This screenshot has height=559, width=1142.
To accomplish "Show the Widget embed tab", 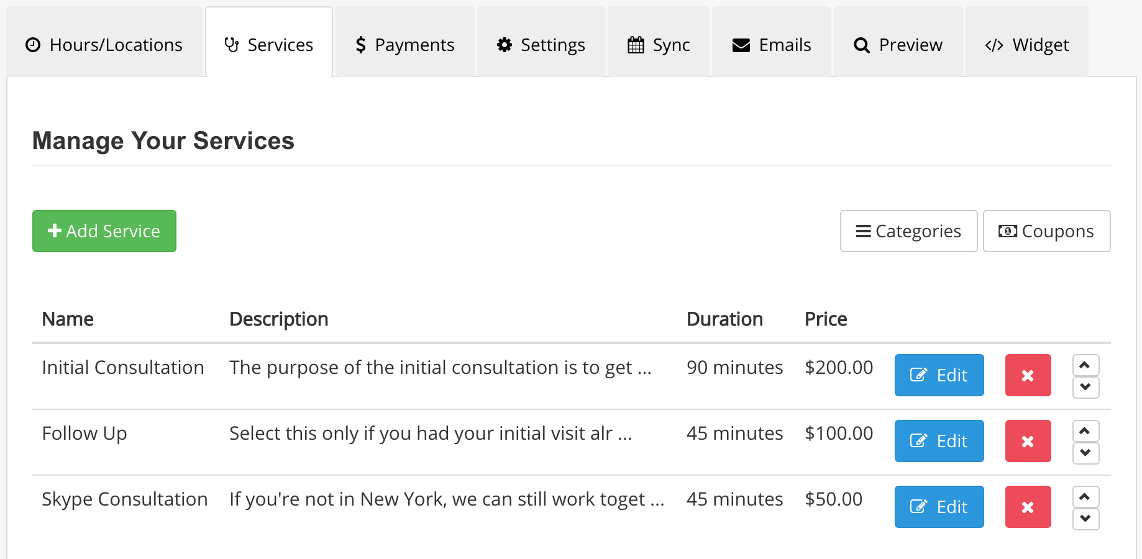I will click(1026, 45).
